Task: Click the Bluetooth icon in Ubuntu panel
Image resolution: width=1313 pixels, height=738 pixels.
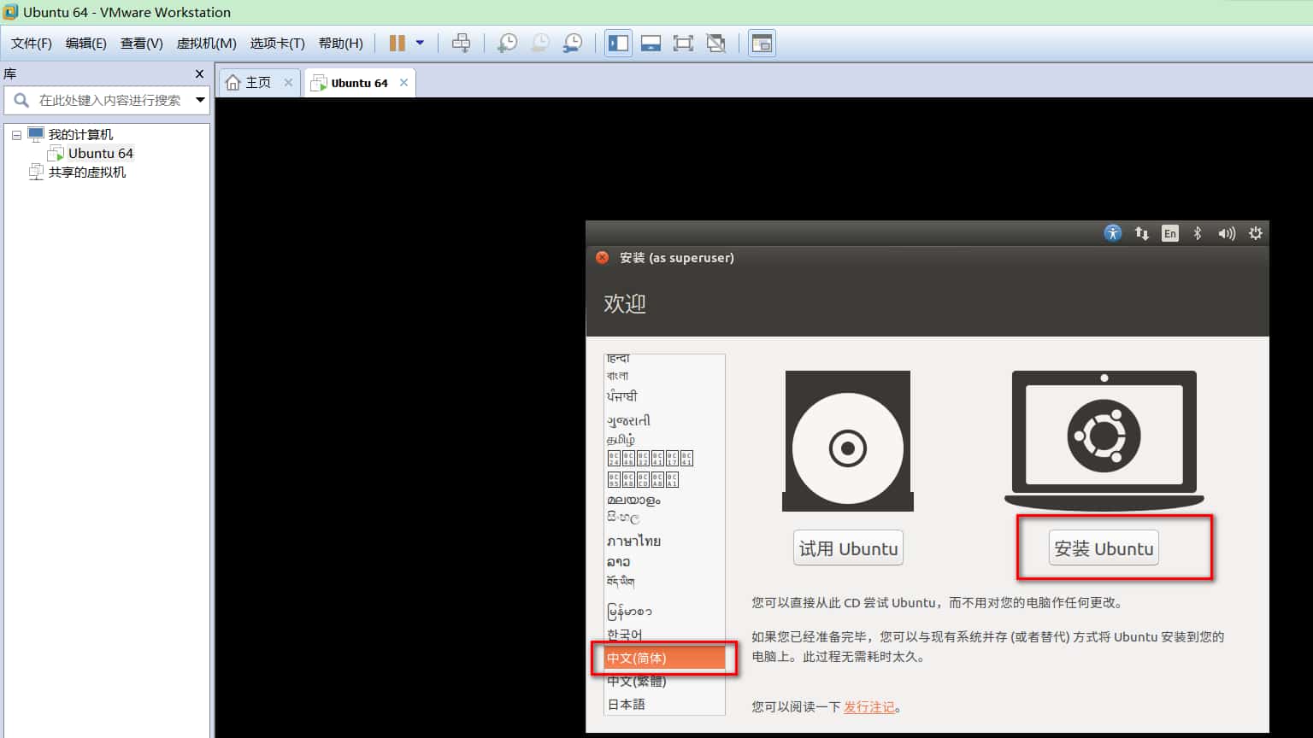Action: point(1198,232)
